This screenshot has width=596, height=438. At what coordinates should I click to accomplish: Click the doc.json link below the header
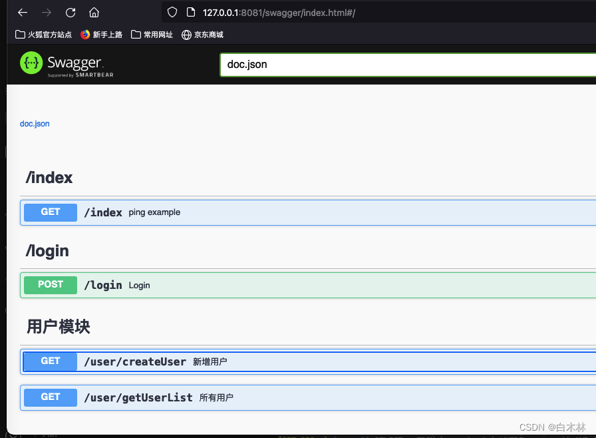[35, 124]
